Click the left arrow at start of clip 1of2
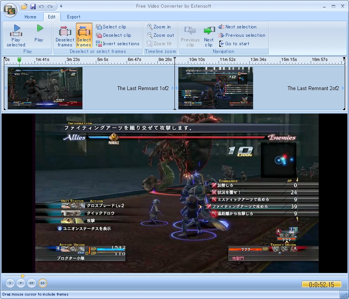Screen dimensions: 349x299 [6, 88]
